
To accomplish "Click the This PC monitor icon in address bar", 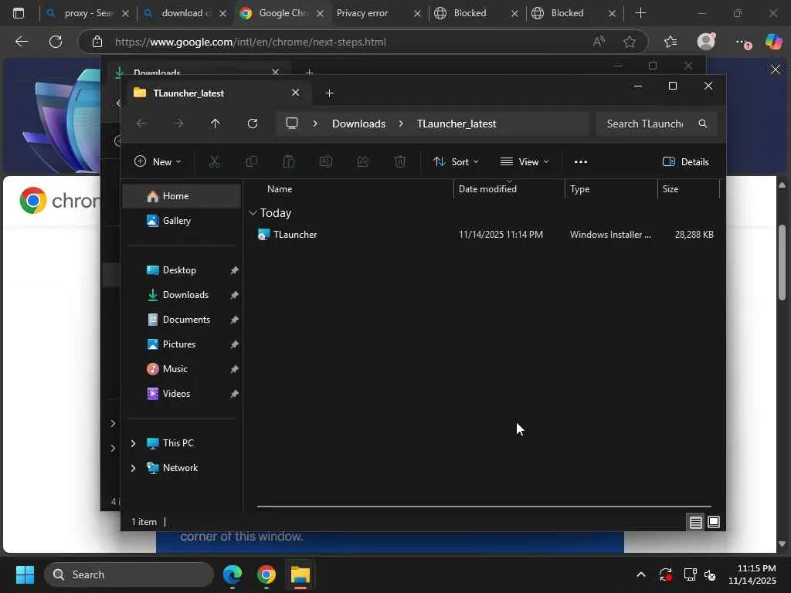I will coord(291,124).
